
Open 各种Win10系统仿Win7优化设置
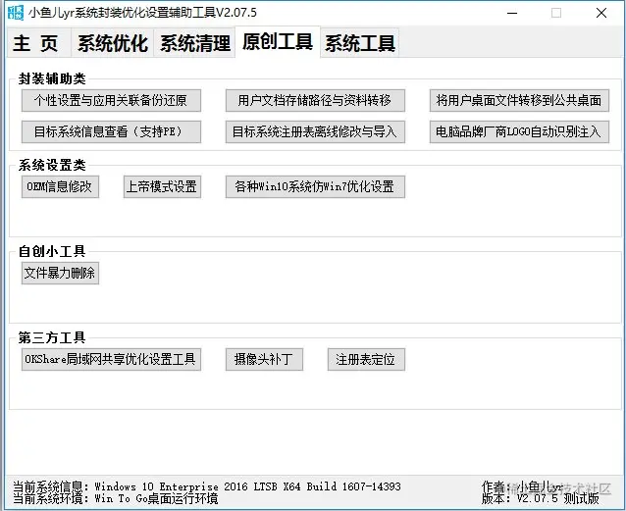[x=315, y=186]
